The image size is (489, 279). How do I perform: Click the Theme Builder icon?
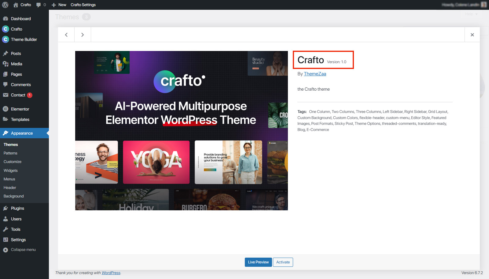tap(5, 39)
